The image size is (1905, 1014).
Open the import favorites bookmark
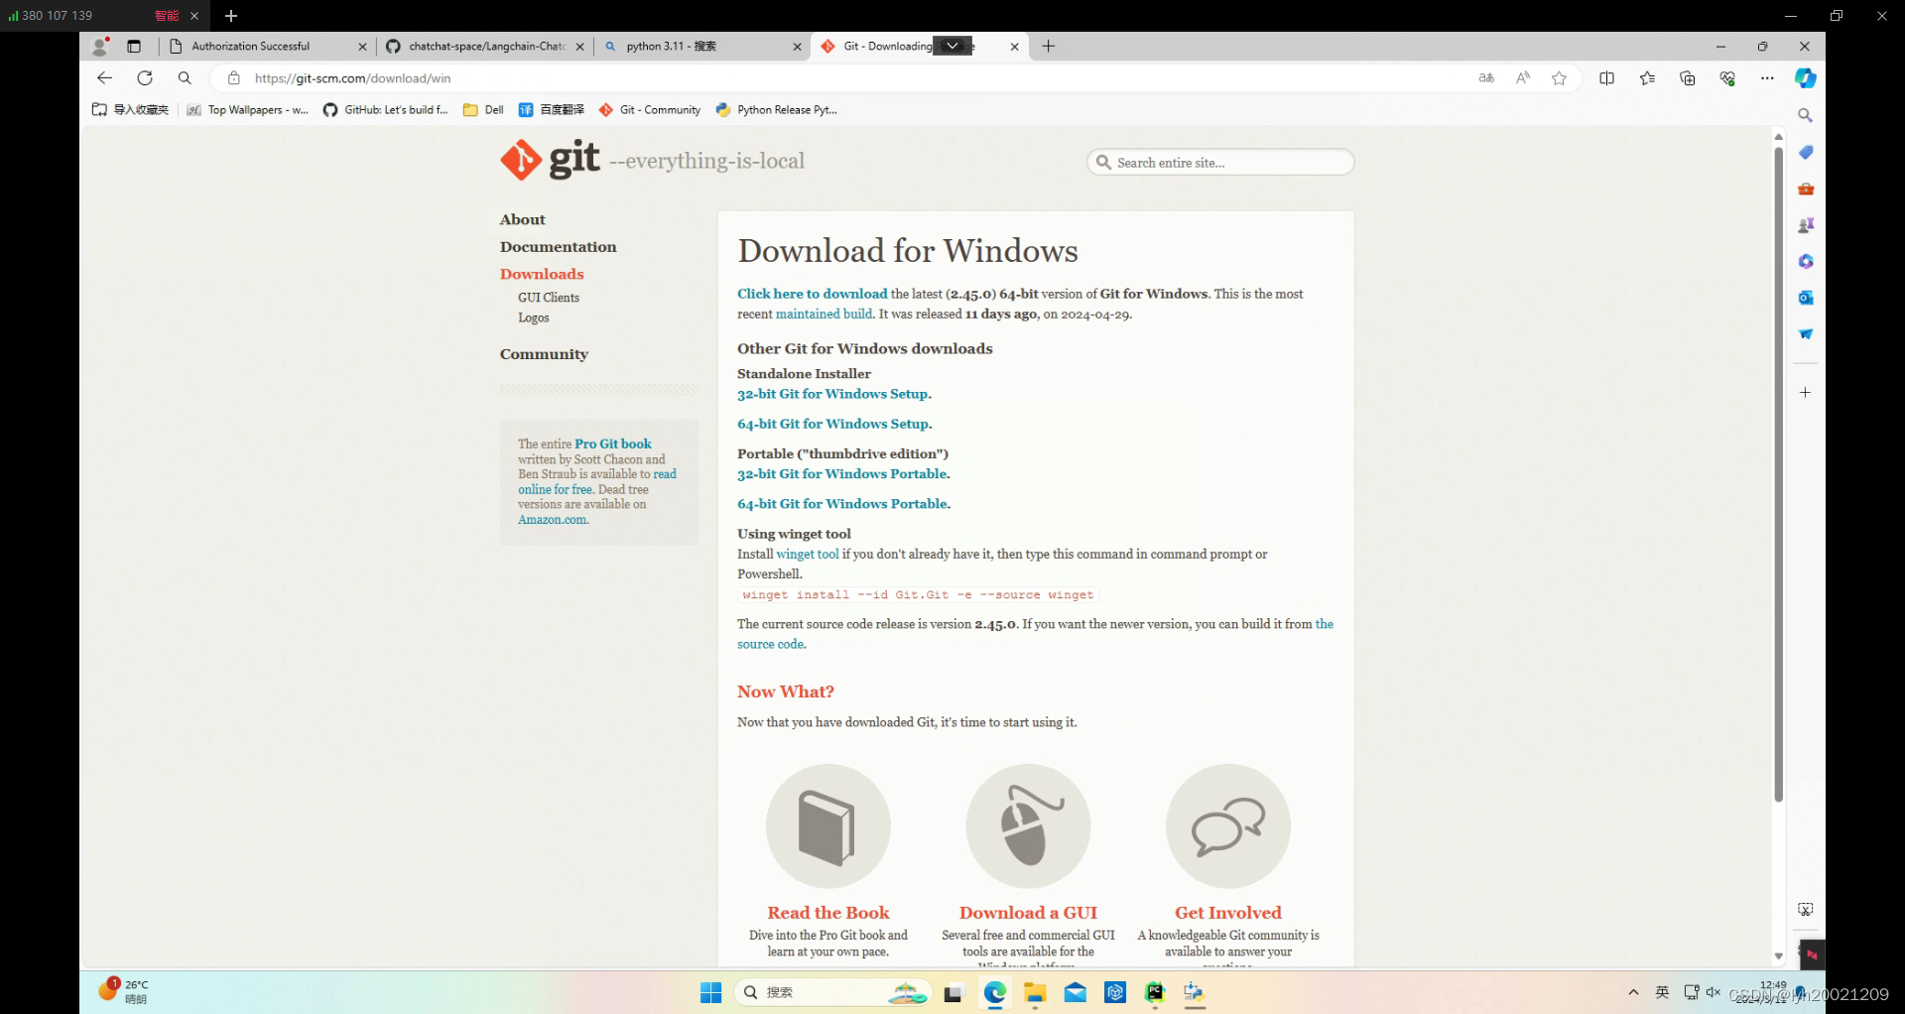[130, 110]
